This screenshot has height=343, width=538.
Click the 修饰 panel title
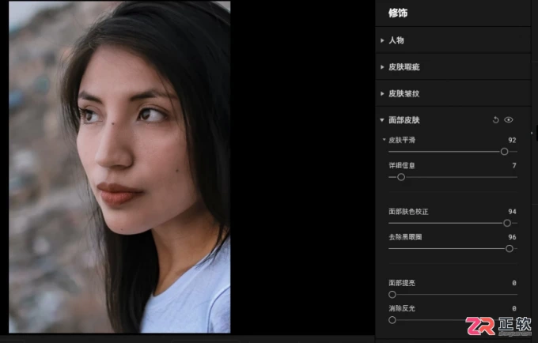[398, 13]
